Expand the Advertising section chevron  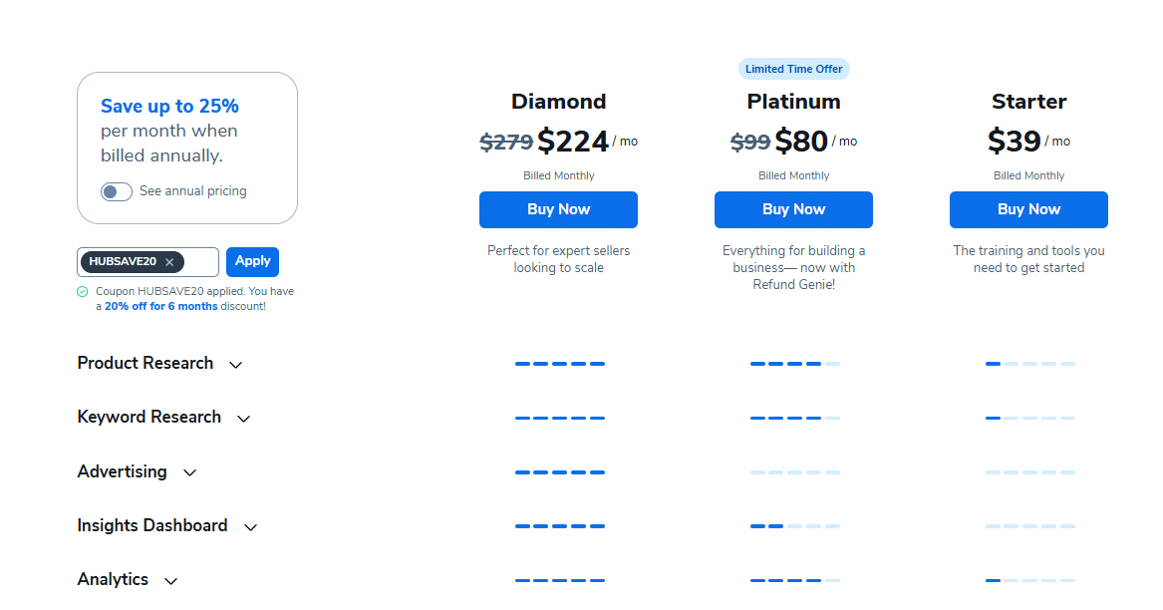point(190,472)
